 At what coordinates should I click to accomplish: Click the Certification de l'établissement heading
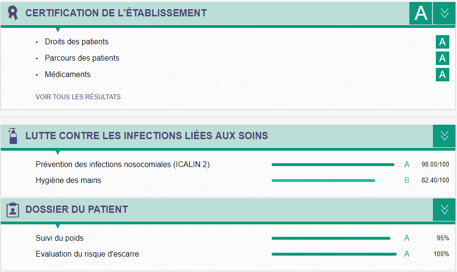coord(116,13)
